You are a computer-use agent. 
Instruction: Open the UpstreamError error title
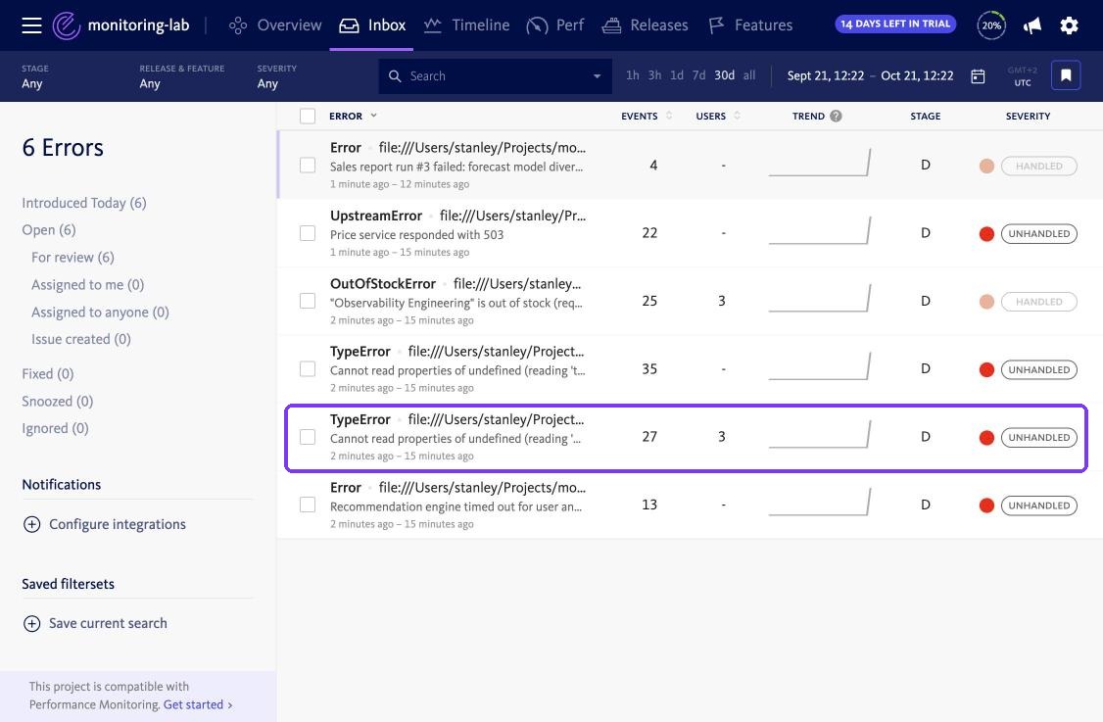click(376, 217)
